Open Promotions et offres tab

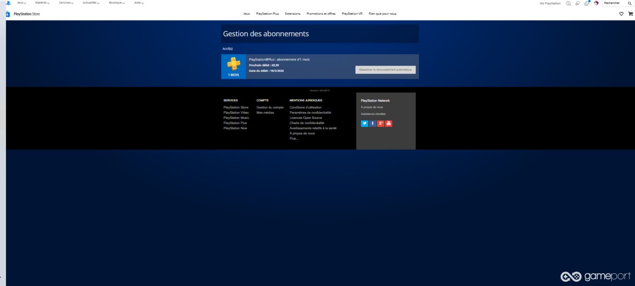coord(321,14)
